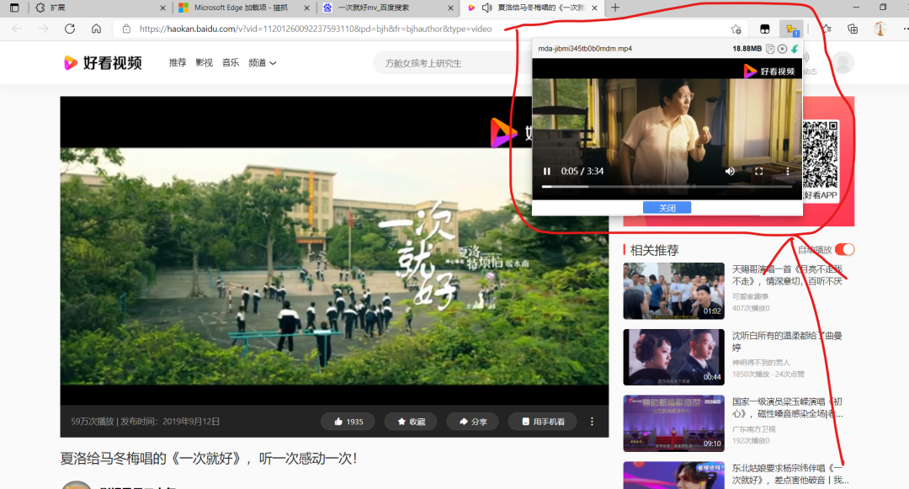
Task: Go forward using the browser forward arrow
Action: (x=44, y=29)
